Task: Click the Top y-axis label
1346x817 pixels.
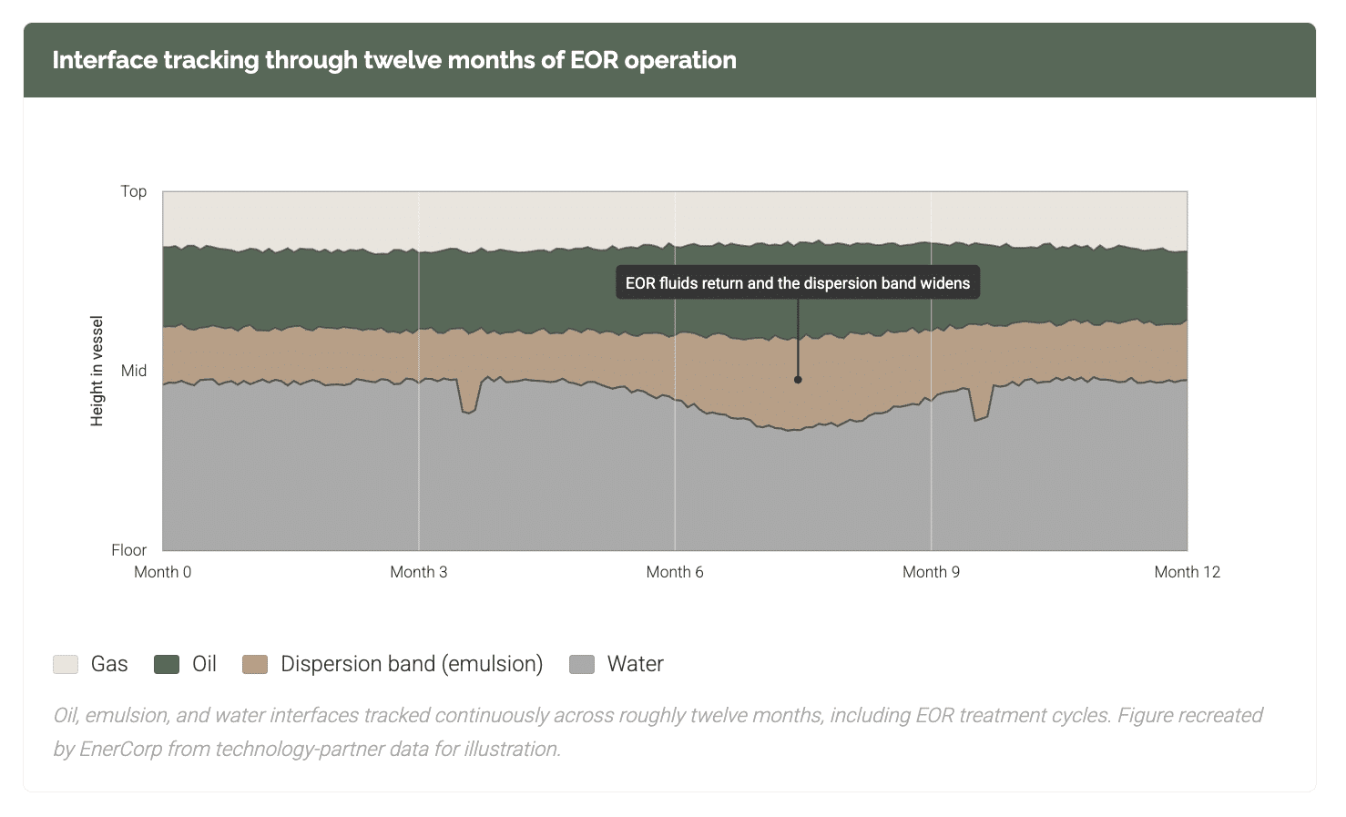Action: [134, 191]
